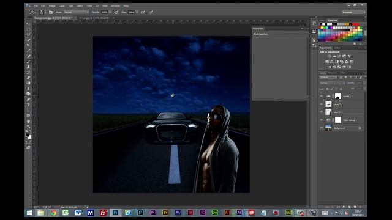
Task: Switch to the Channels tab
Action: pos(333,73)
